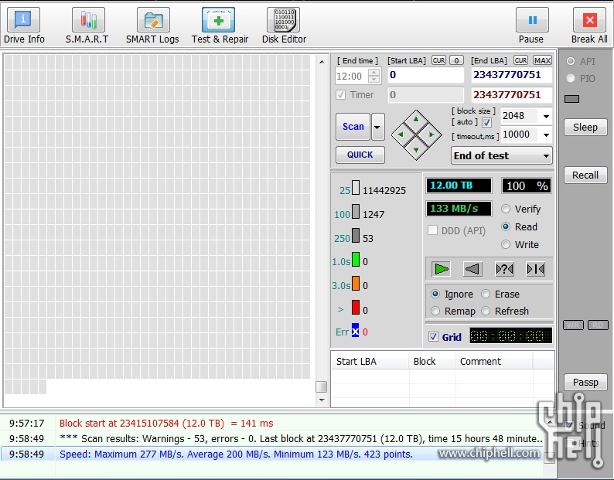This screenshot has height=480, width=614.
Task: Click the Passp button
Action: tap(585, 382)
